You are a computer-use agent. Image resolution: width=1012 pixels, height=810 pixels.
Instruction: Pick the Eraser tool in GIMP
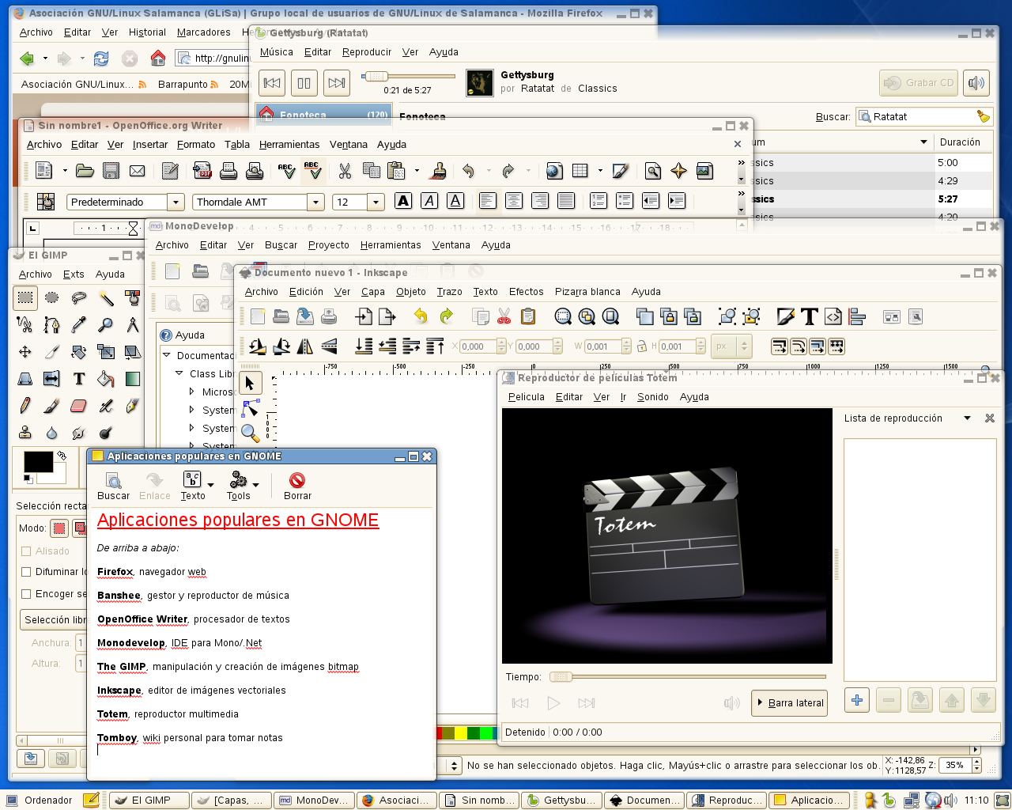coord(78,406)
